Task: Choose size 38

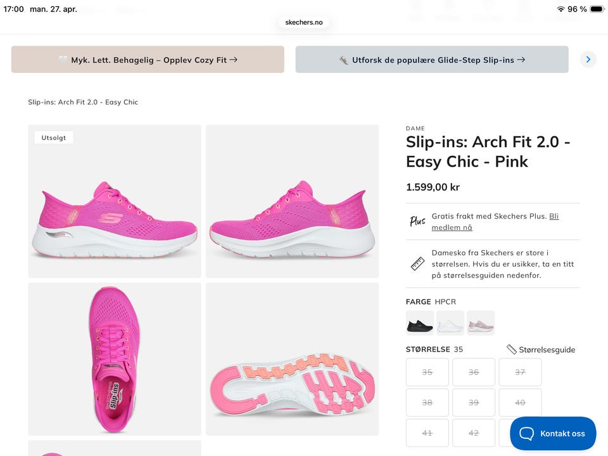Action: [427, 403]
